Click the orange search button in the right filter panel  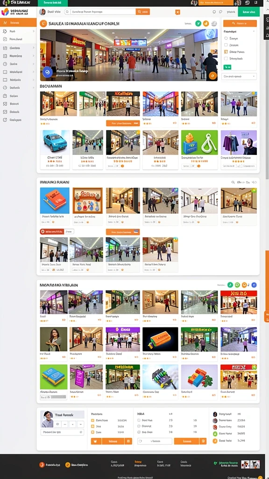point(240,23)
